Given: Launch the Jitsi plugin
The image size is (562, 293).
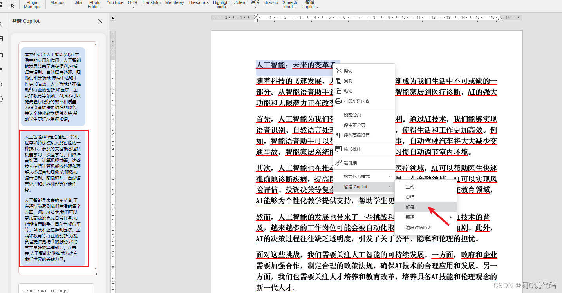Looking at the screenshot, I should [78, 3].
